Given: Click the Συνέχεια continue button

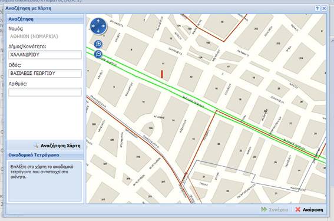Looking at the screenshot, I should [x=275, y=210].
